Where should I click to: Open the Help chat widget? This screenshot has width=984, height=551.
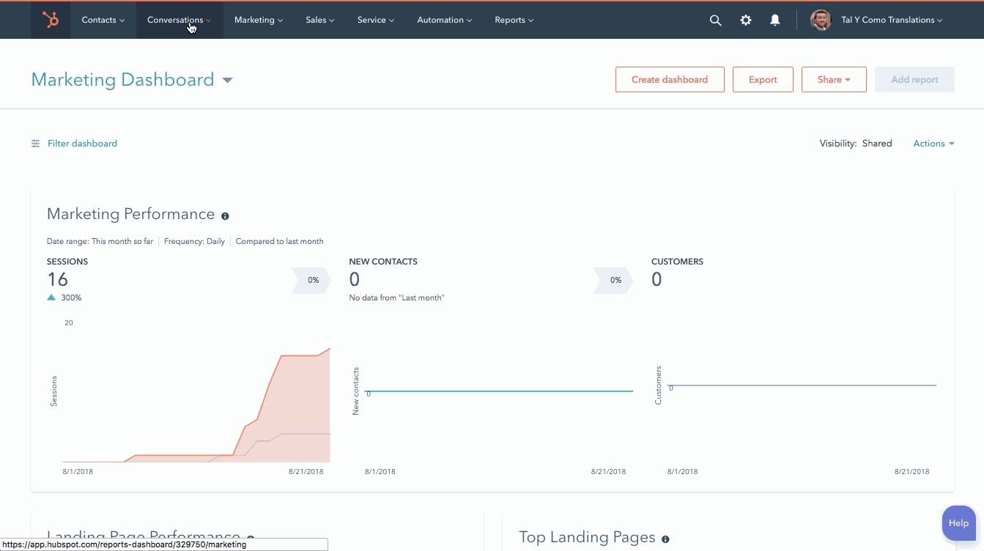click(958, 523)
